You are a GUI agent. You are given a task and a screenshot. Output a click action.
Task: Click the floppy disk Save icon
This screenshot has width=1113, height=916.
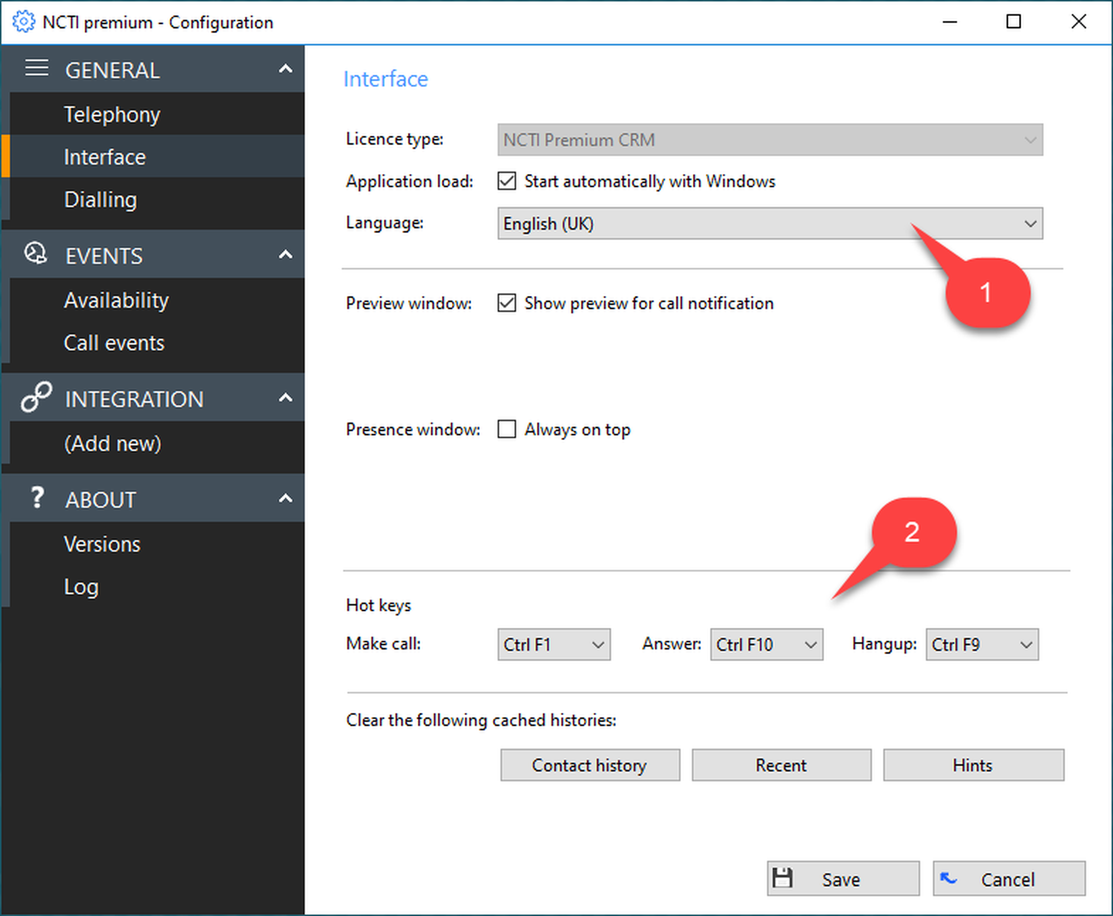[782, 878]
